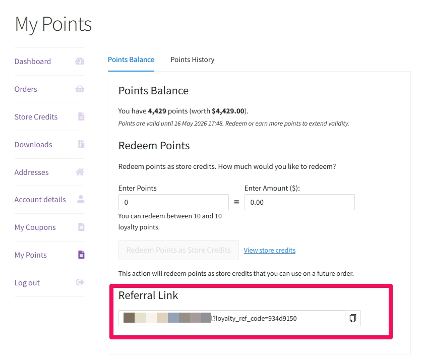Screen dimensions: 422x361
Task: Open the View store credits link
Action: tap(269, 251)
